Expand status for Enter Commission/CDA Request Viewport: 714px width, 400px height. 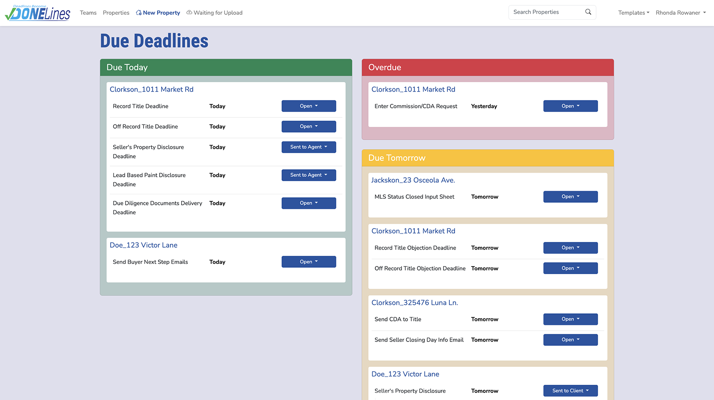pyautogui.click(x=570, y=106)
